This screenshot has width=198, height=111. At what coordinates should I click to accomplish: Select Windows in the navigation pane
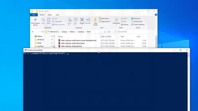click(41, 40)
